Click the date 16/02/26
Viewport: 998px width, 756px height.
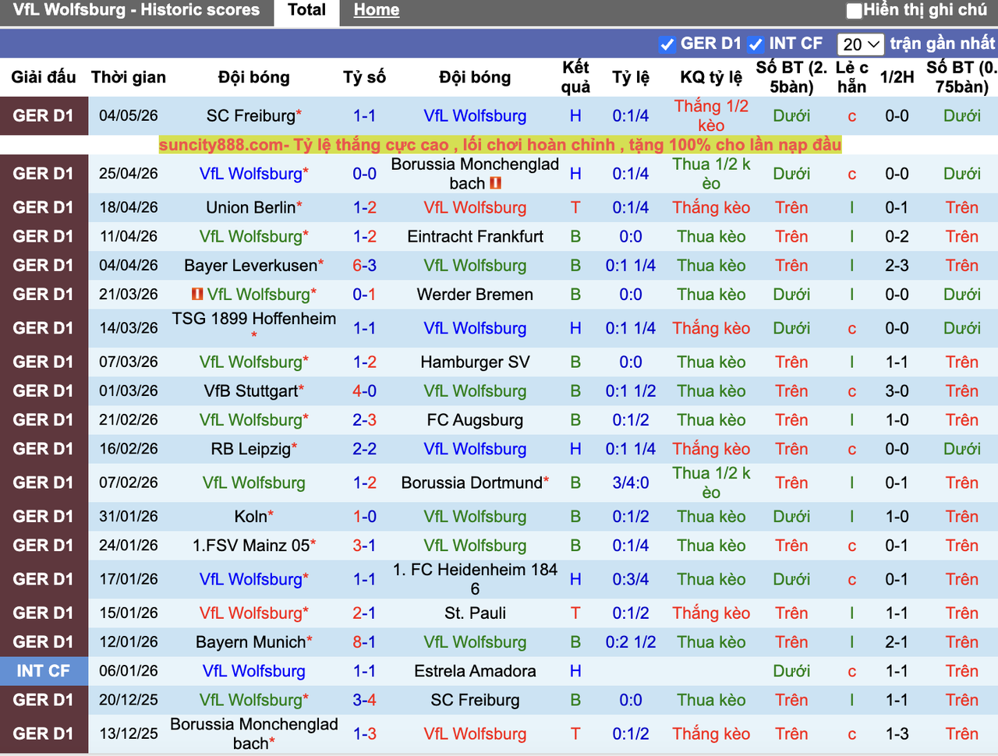[128, 448]
